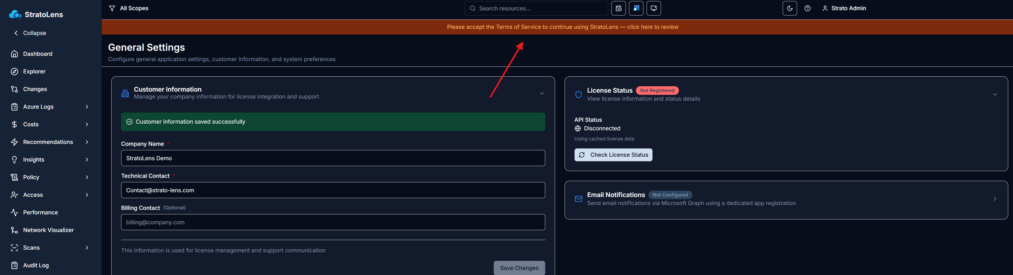The height and width of the screenshot is (275, 1013).
Task: Click the 'API Status' label
Action: (x=588, y=120)
